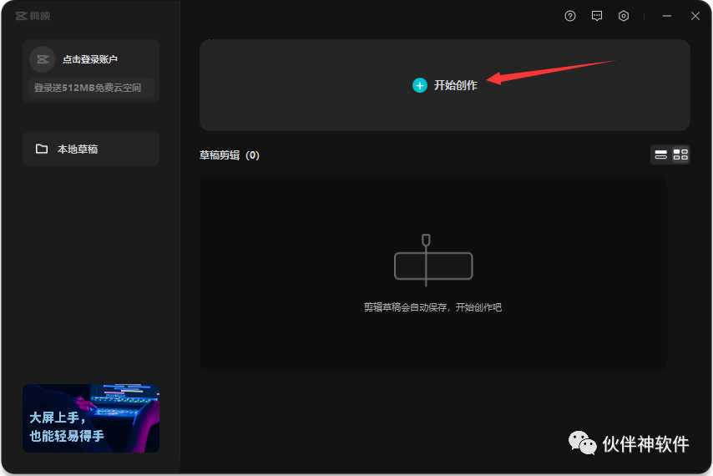
Task: Click the account avatar icon
Action: tap(43, 59)
